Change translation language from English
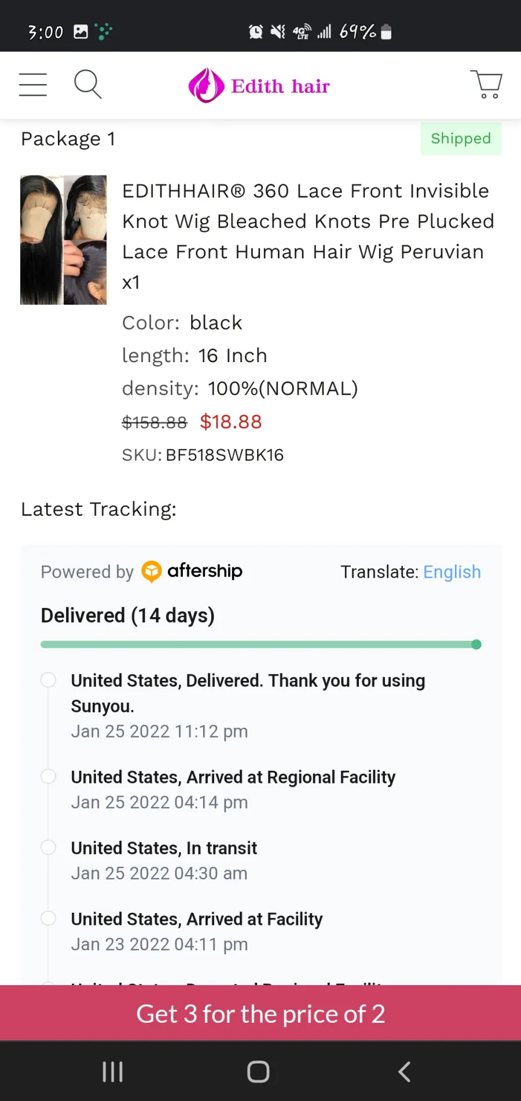This screenshot has height=1101, width=521. tap(452, 572)
